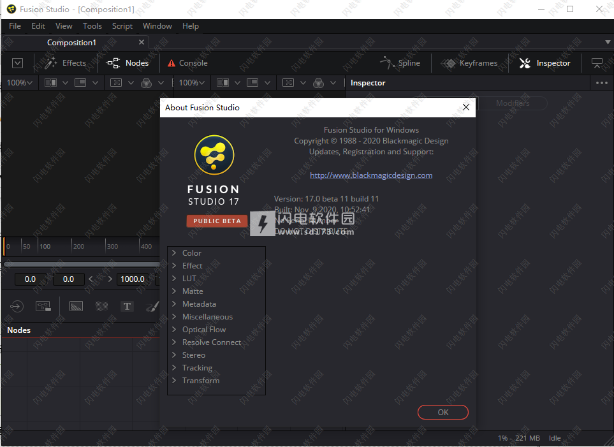Open the blackmagicdesign.com link
The height and width of the screenshot is (447, 614).
pos(371,175)
